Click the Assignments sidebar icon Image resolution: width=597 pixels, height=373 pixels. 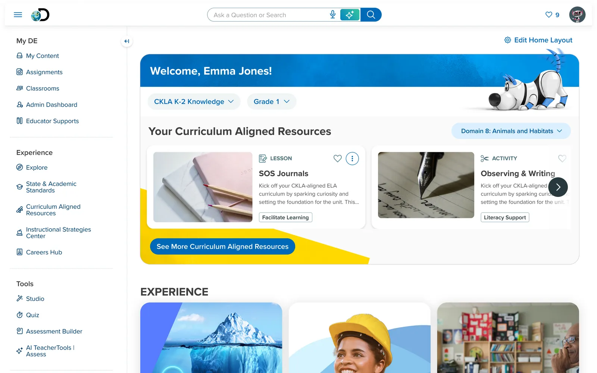click(x=19, y=72)
